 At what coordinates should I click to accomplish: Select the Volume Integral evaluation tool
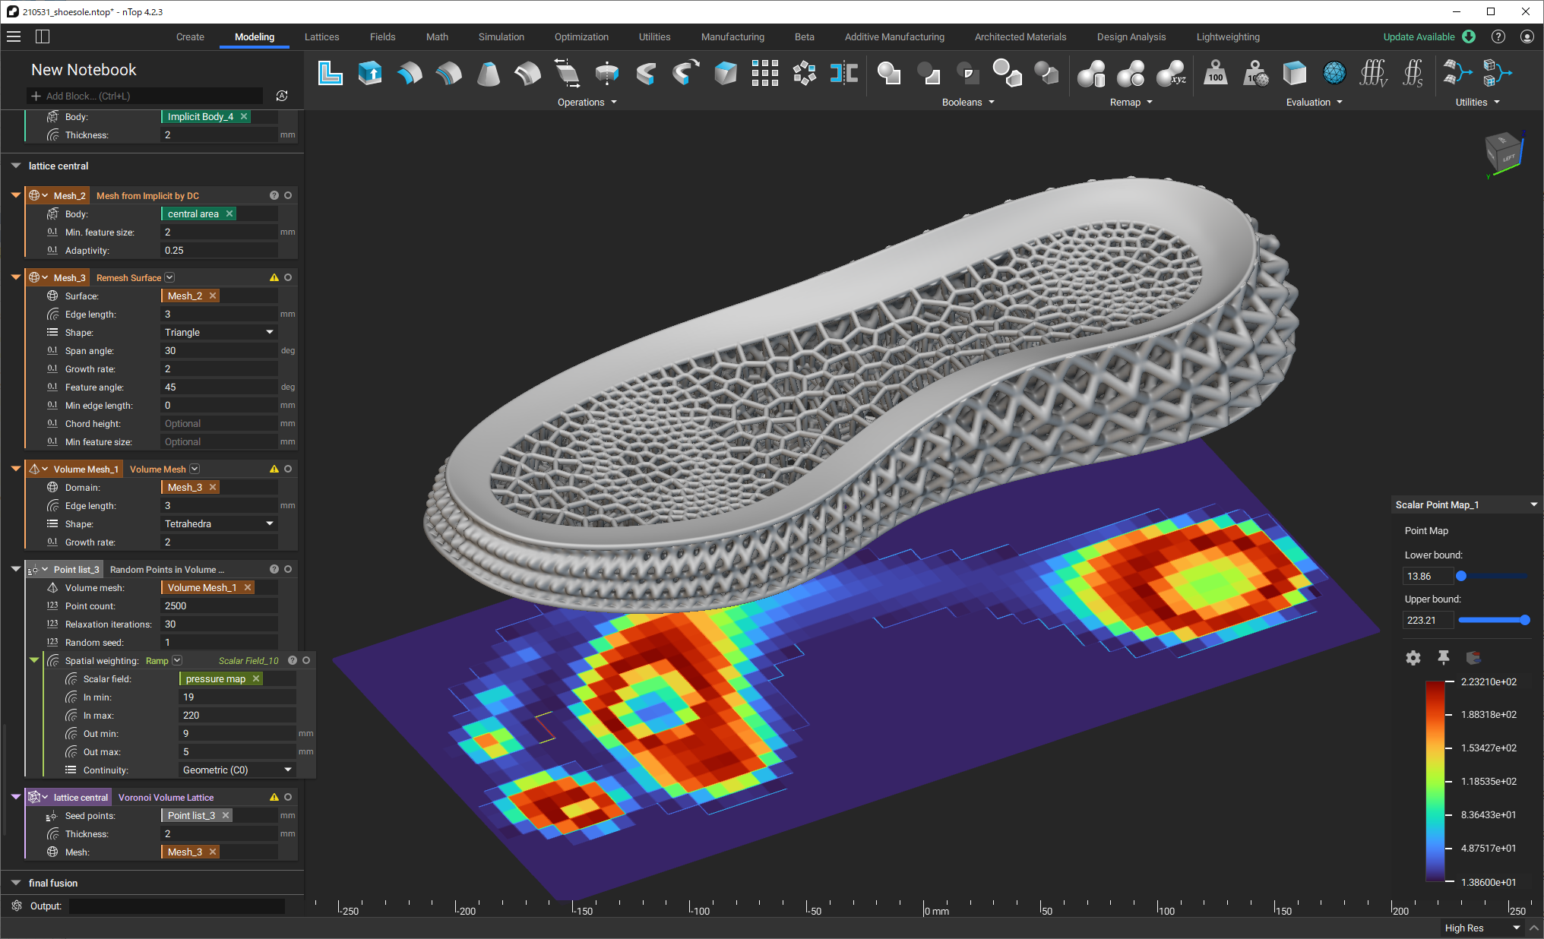coord(1374,72)
